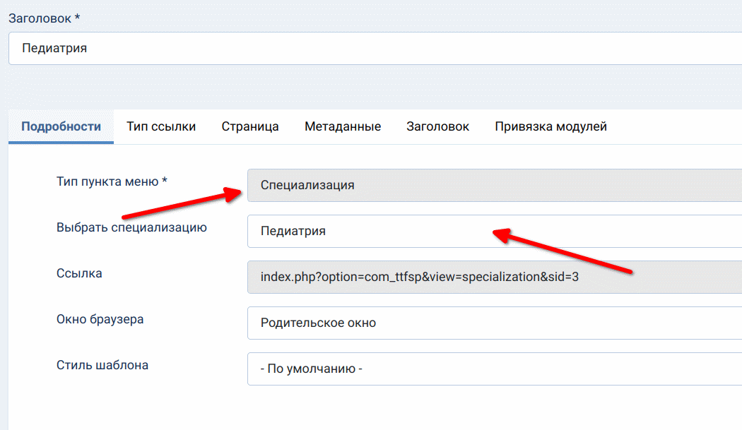Open the Заголовок tab in the tab bar
Screen dimensions: 742x430
click(437, 127)
